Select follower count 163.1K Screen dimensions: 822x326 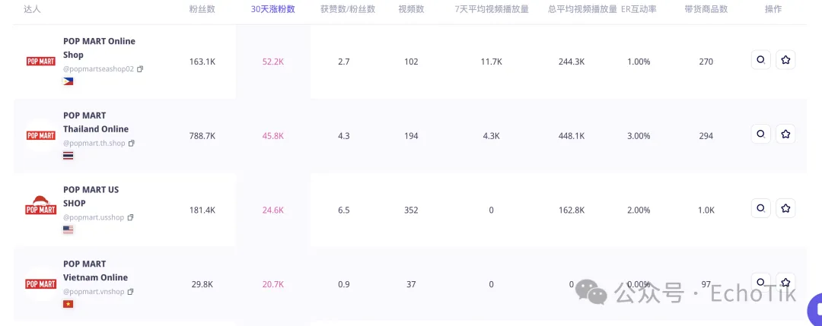[x=202, y=62]
